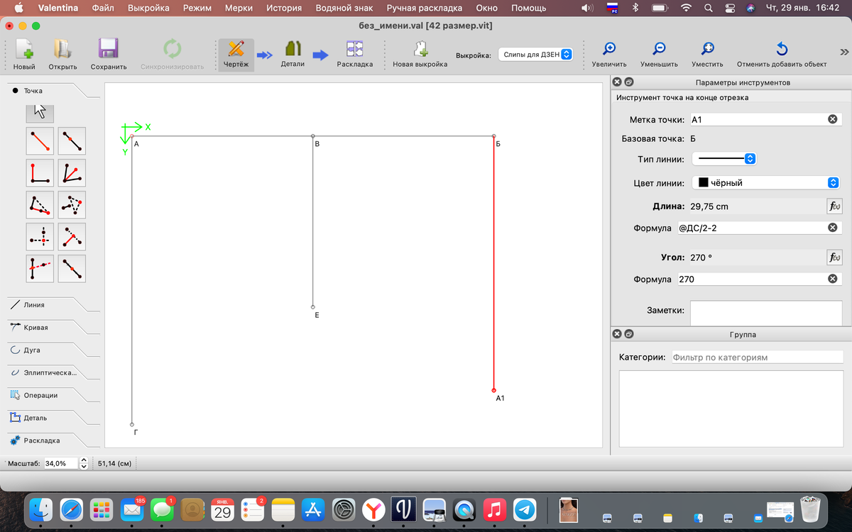This screenshot has width=852, height=532.
Task: Click the Категории filter field
Action: coord(757,358)
